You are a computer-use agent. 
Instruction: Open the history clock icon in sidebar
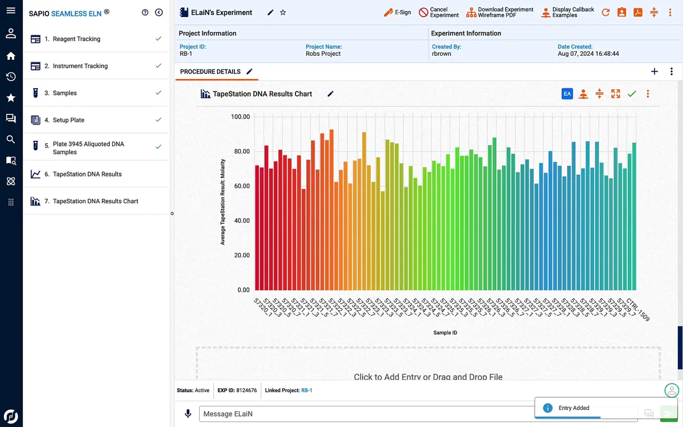(11, 77)
